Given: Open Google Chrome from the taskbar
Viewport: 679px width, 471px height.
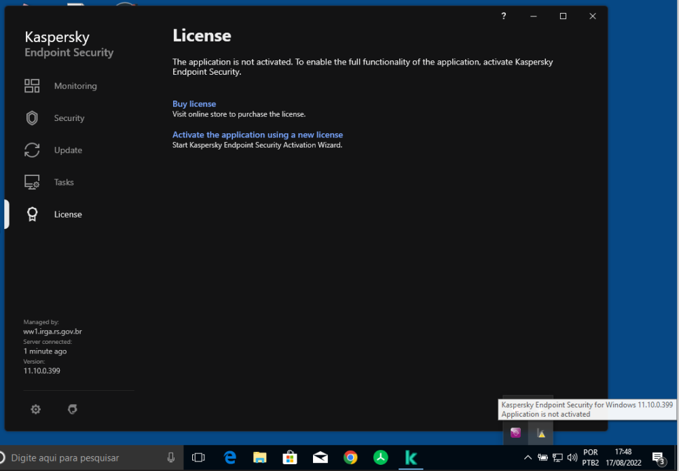Looking at the screenshot, I should (x=350, y=457).
